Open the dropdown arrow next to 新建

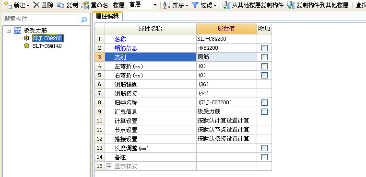click(28, 5)
